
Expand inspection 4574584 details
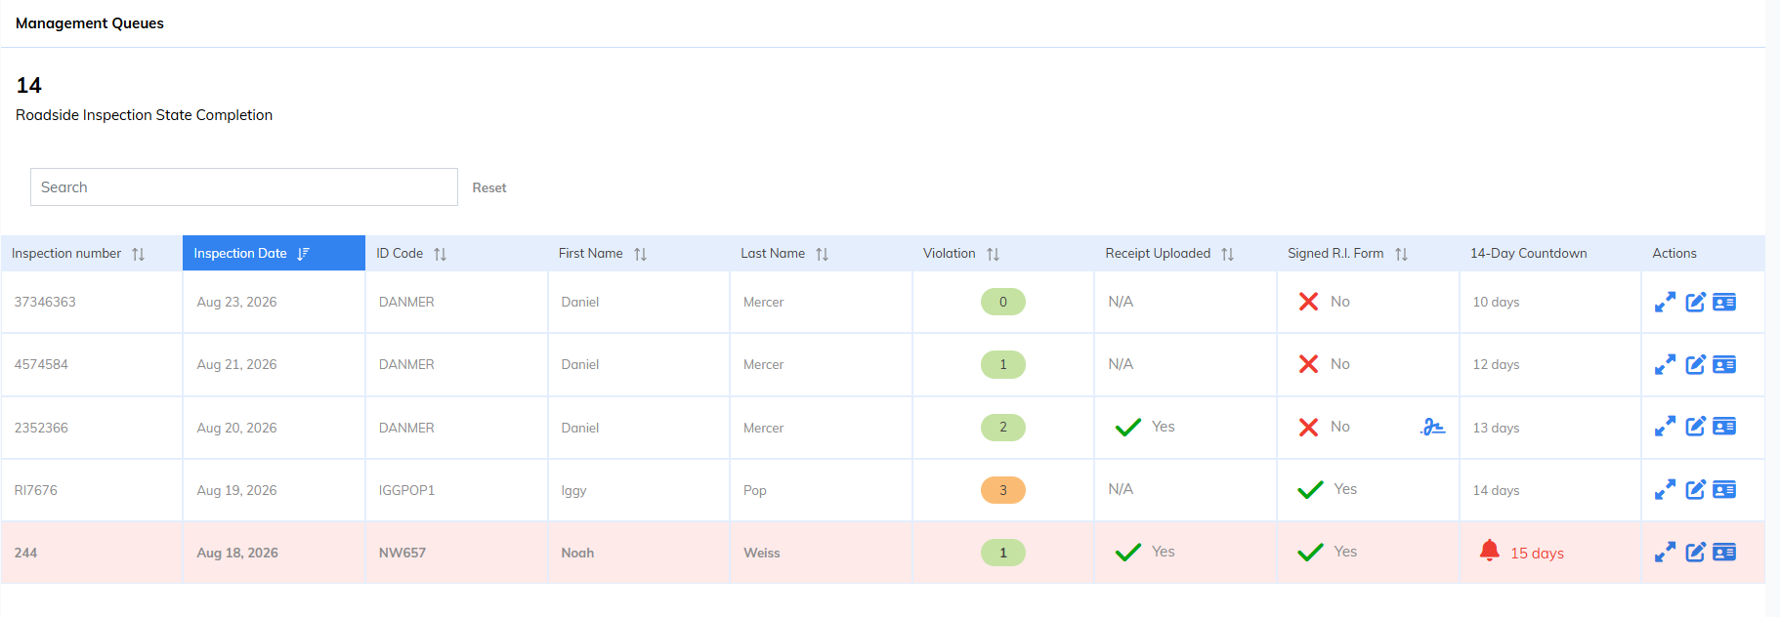(1665, 365)
